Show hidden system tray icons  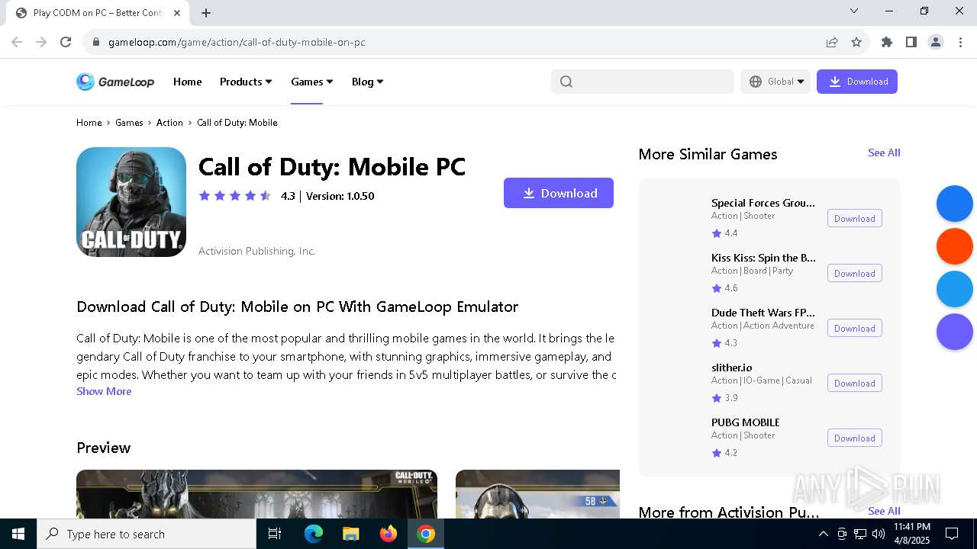click(x=823, y=534)
